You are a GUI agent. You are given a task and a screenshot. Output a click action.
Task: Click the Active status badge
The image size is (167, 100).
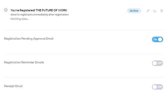(x=134, y=11)
